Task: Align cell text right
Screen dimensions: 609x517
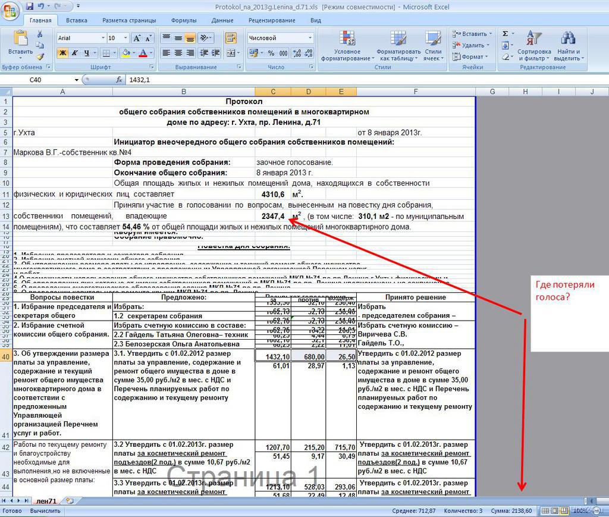Action: [x=190, y=53]
